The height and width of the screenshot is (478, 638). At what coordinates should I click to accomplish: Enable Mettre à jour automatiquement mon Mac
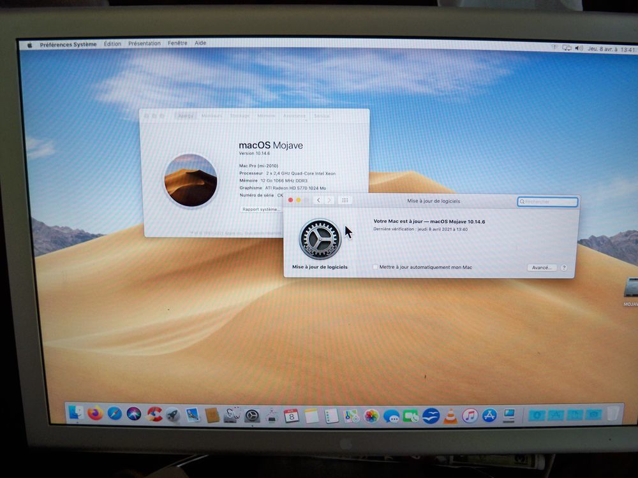coord(375,267)
